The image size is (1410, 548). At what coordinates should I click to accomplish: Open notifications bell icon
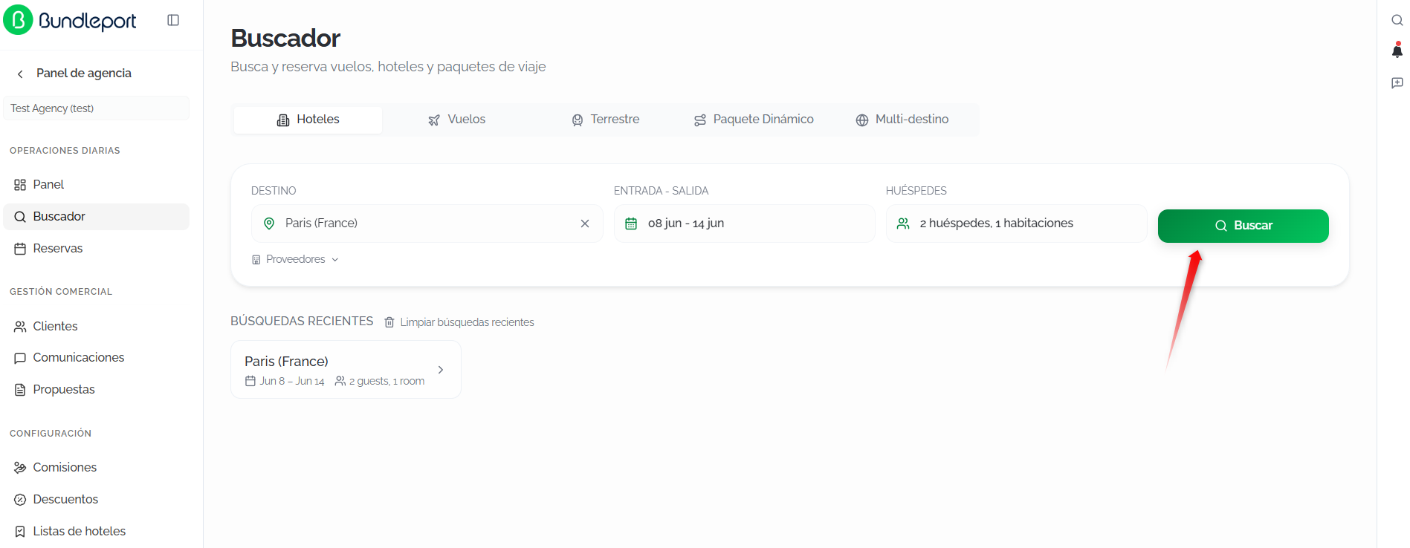tap(1397, 50)
